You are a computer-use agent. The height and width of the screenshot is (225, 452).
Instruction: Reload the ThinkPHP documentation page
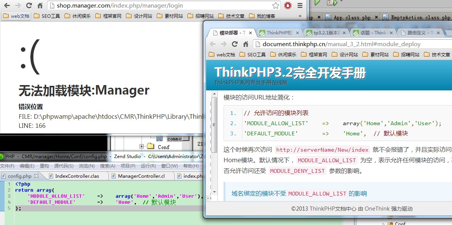pyautogui.click(x=235, y=44)
